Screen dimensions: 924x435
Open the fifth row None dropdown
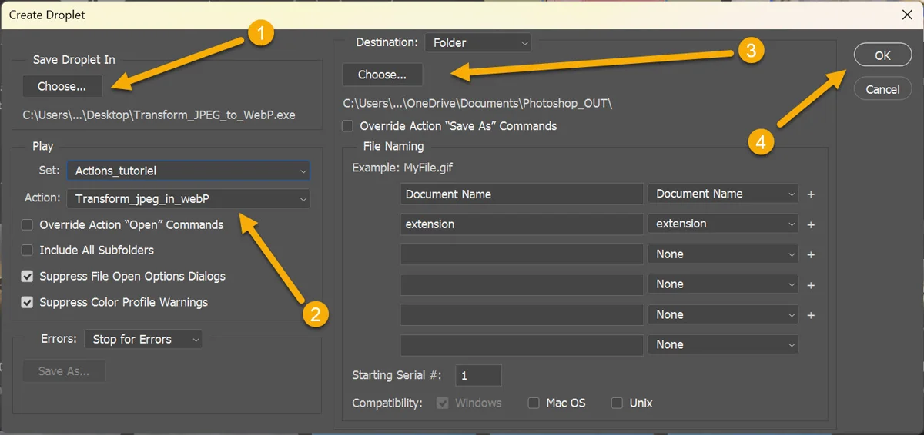tap(723, 314)
